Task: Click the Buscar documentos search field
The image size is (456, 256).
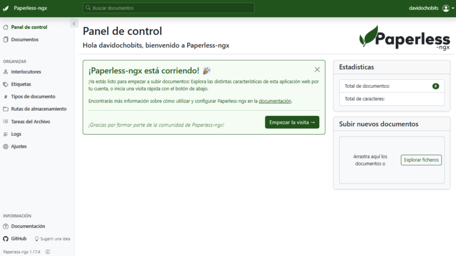Action: click(x=169, y=9)
